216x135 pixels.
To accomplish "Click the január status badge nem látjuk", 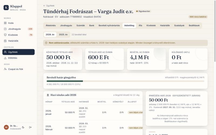I will click(135, 112).
